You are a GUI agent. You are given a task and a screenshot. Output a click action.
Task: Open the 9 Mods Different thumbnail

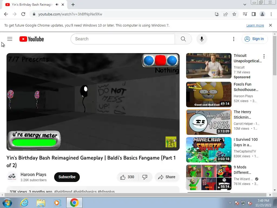(x=209, y=177)
